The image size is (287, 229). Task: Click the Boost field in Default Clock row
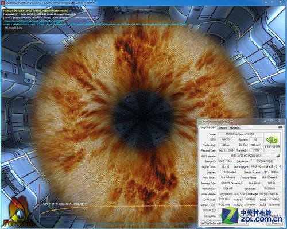(x=274, y=205)
